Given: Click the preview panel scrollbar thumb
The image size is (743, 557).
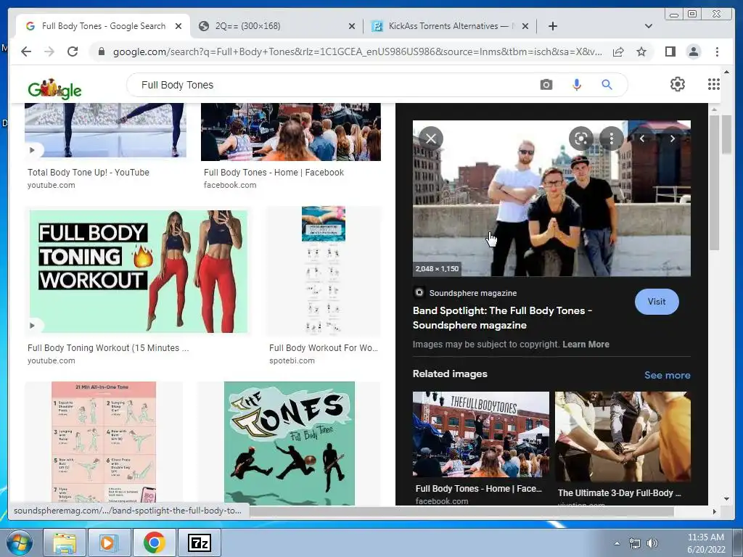Looking at the screenshot, I should 714,182.
